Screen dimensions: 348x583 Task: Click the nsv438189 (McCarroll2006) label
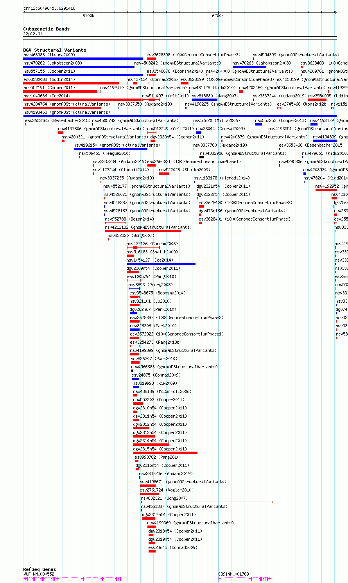(x=162, y=391)
